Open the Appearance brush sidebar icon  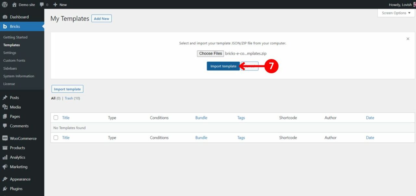point(6,179)
